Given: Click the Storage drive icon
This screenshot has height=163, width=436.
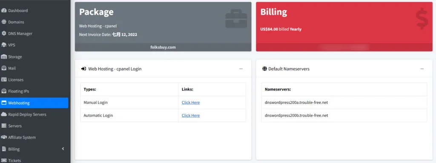Looking at the screenshot, I should [x=3, y=57].
